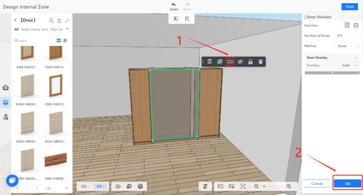
Task: Confirm door division with OK button
Action: pos(348,183)
